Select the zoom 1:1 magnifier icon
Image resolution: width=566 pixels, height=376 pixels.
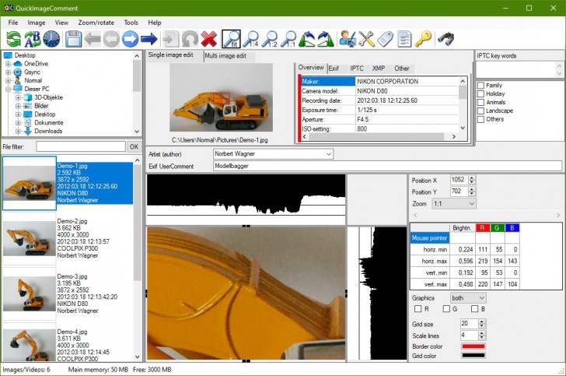(x=288, y=39)
